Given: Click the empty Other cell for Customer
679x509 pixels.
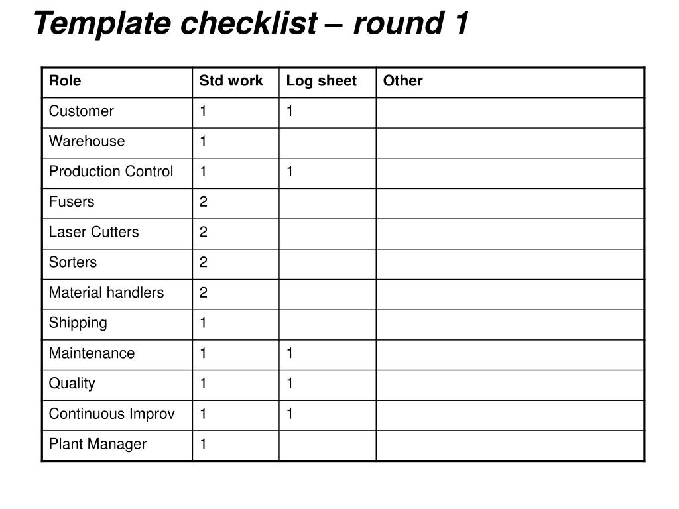Looking at the screenshot, I should (510, 111).
